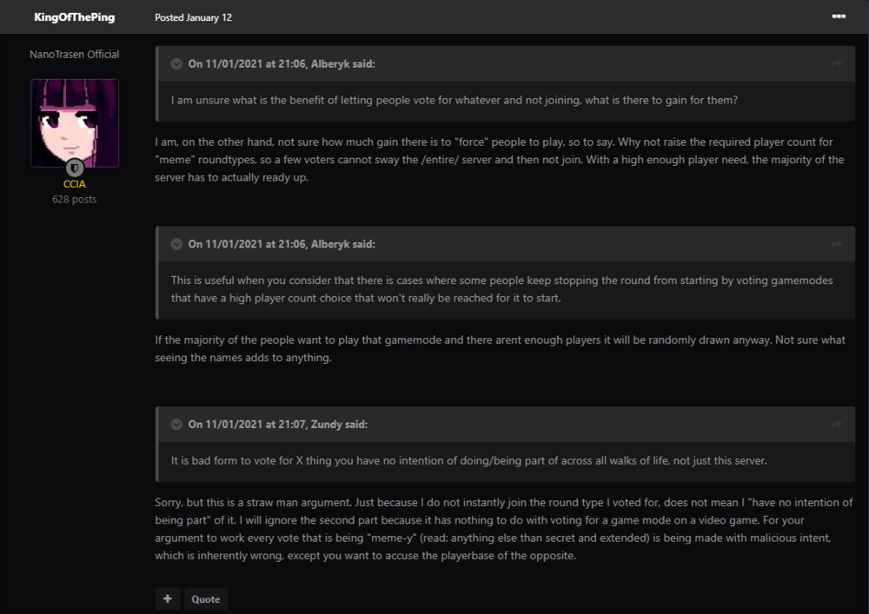This screenshot has height=614, width=869.
Task: Click the yellow CCIA group label
Action: 75,184
